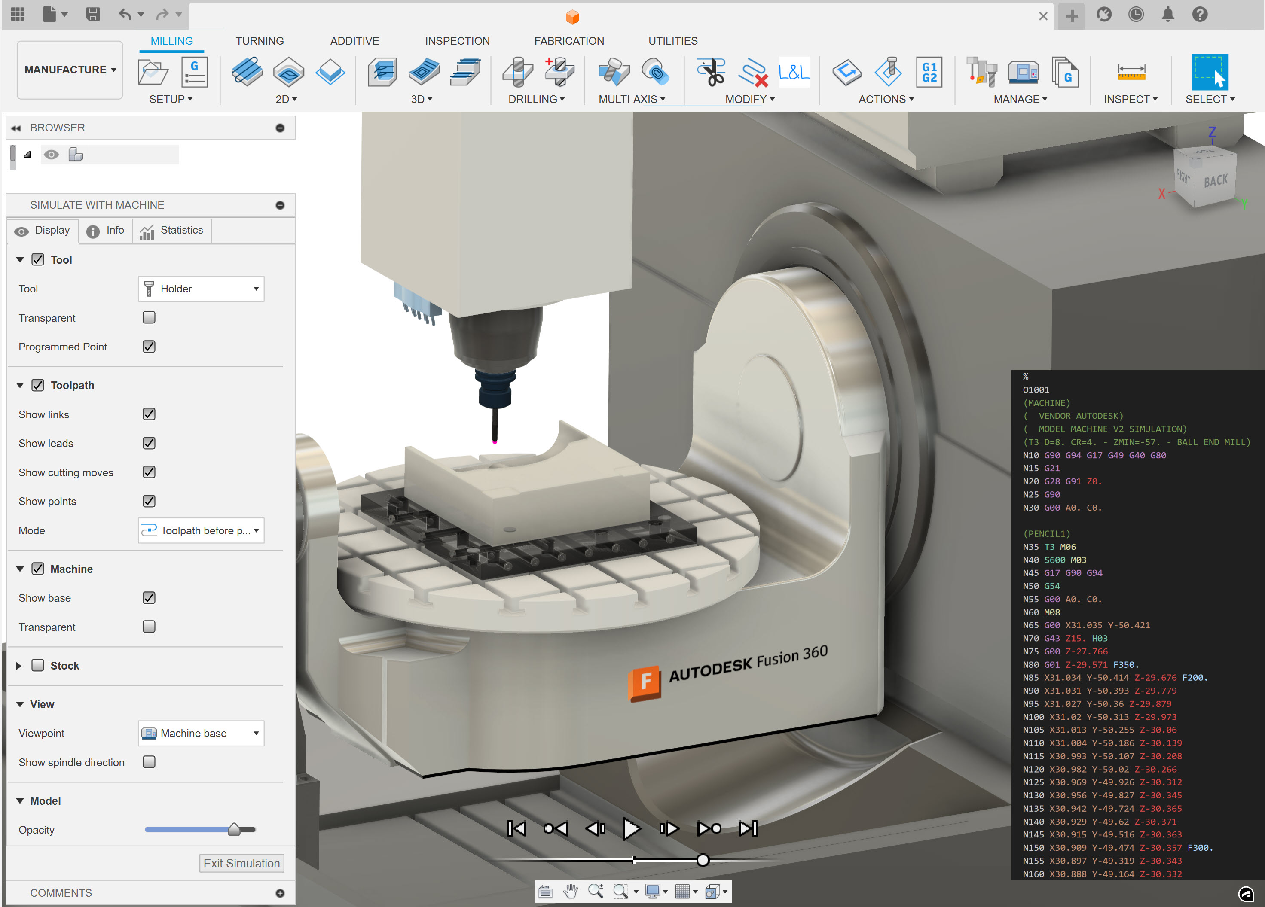Image resolution: width=1265 pixels, height=907 pixels.
Task: Select the Probe tool in Inspect panel
Action: (x=1131, y=73)
